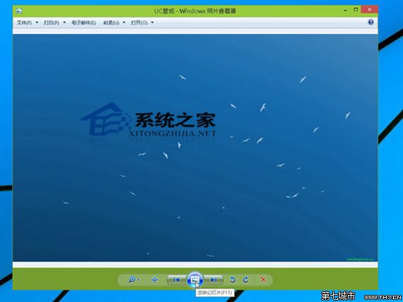Open the 打开(O) menu
This screenshot has width=403, height=302.
pyautogui.click(x=139, y=23)
